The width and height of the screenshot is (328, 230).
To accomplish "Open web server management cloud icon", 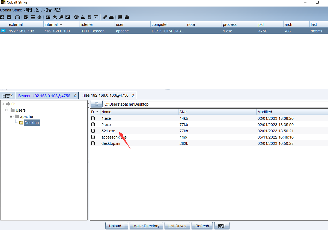I will tap(111, 17).
